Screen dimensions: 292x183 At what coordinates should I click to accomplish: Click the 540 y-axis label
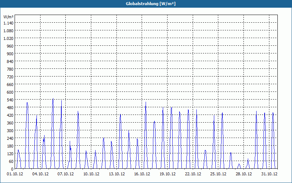point(10,100)
